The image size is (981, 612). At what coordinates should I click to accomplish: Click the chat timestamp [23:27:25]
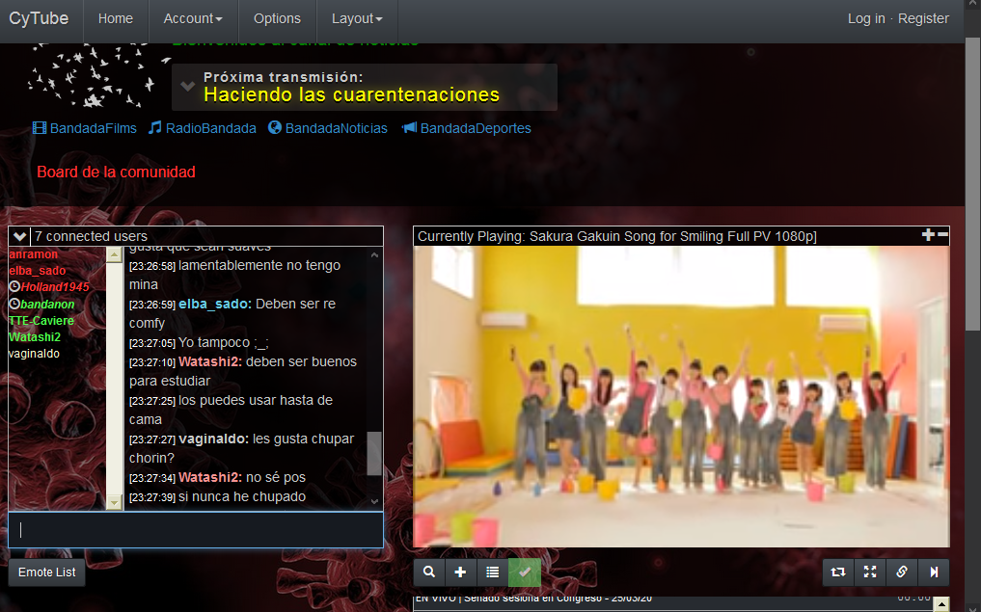pyautogui.click(x=152, y=401)
